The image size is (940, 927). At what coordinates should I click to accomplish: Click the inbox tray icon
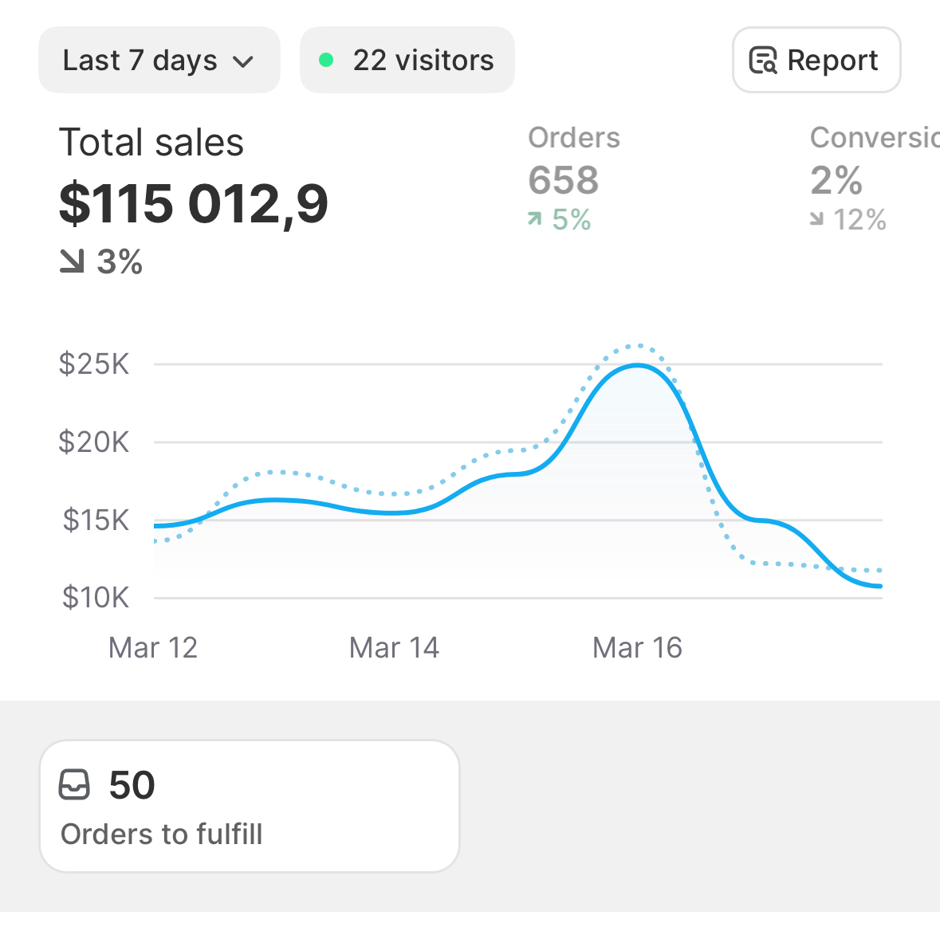pyautogui.click(x=75, y=785)
